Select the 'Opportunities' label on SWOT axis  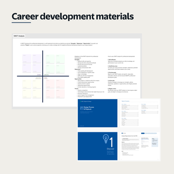[x=38, y=78]
